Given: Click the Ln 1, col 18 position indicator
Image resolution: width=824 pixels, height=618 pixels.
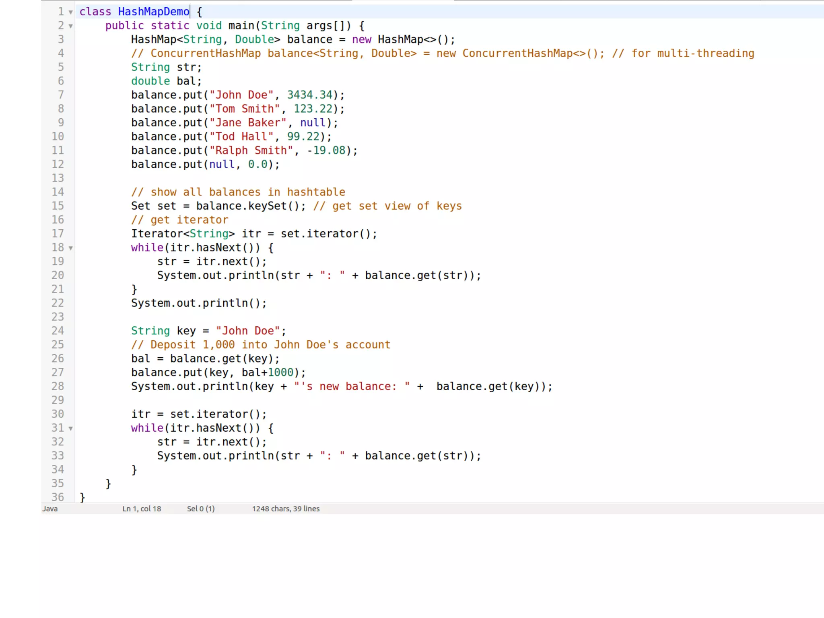Looking at the screenshot, I should 142,509.
